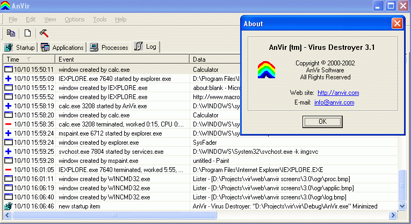Open the View menu
Screen dimensions: 411x224
point(50,19)
